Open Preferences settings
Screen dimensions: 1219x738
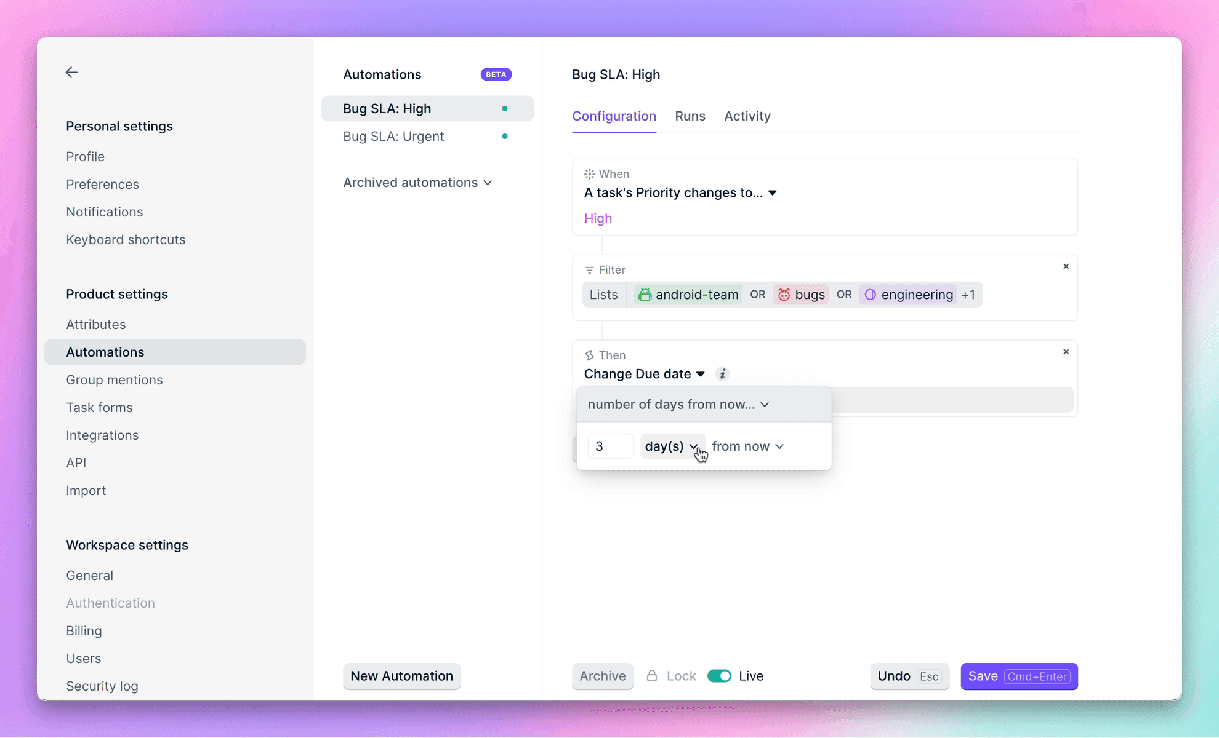pos(102,184)
